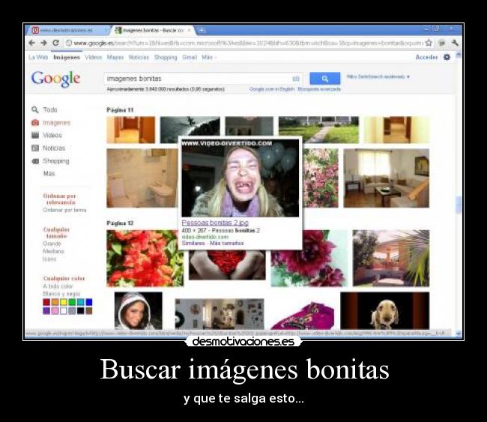Open the puppy dog thumbnail
The width and height of the screenshot is (487, 422).
(x=385, y=311)
